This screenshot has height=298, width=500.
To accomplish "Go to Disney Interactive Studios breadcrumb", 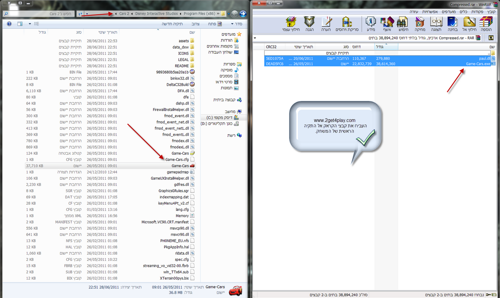I will point(156,13).
